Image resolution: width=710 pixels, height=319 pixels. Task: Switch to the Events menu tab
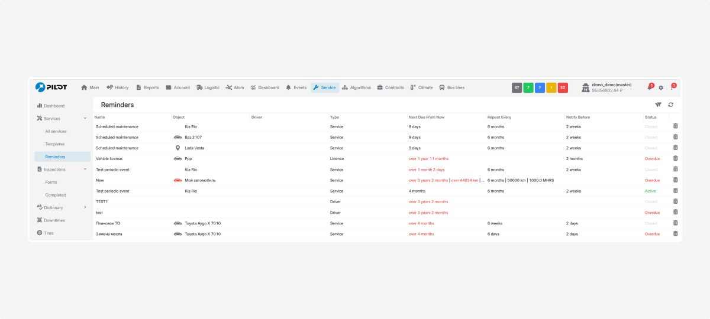point(296,87)
